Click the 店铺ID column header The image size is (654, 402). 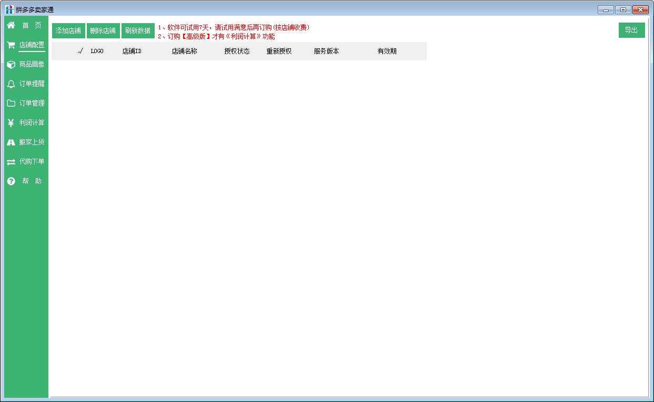click(x=132, y=51)
